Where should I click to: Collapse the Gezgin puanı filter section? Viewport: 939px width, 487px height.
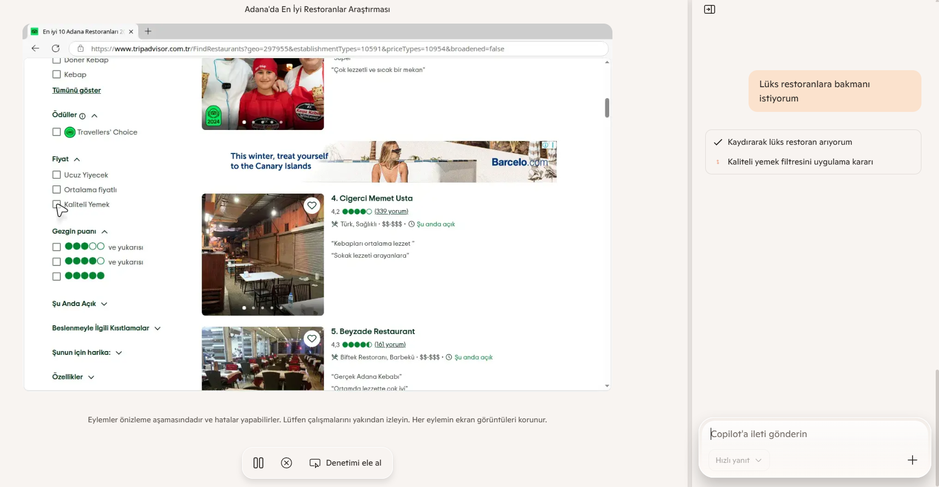coord(104,232)
